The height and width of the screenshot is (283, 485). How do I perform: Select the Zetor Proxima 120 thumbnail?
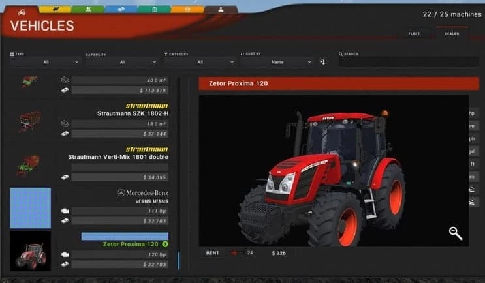30,250
